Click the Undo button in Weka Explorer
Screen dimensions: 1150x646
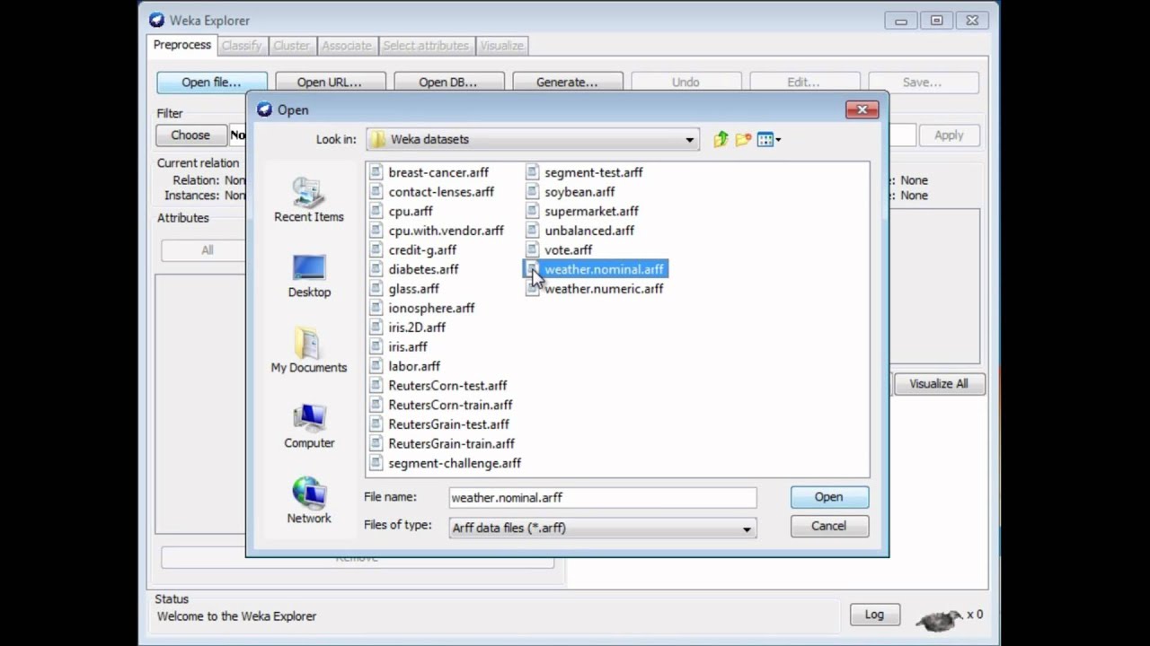(x=686, y=82)
